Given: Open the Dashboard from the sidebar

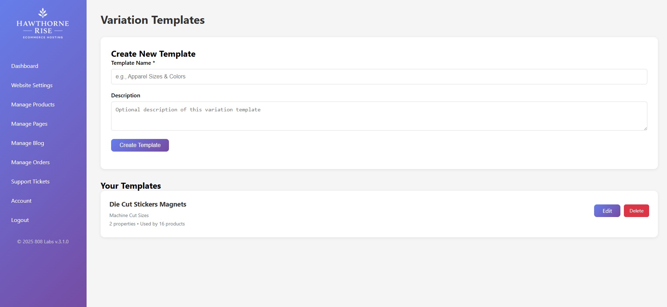Looking at the screenshot, I should click(25, 66).
